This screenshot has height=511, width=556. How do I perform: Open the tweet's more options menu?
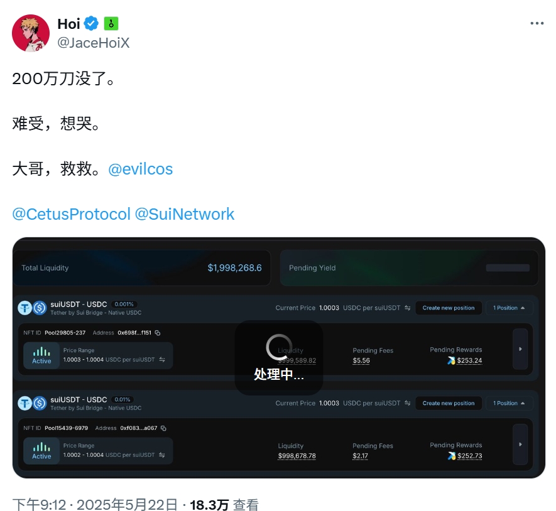click(x=537, y=23)
